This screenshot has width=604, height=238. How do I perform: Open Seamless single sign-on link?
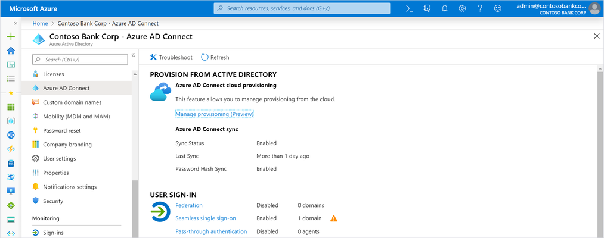(x=206, y=218)
